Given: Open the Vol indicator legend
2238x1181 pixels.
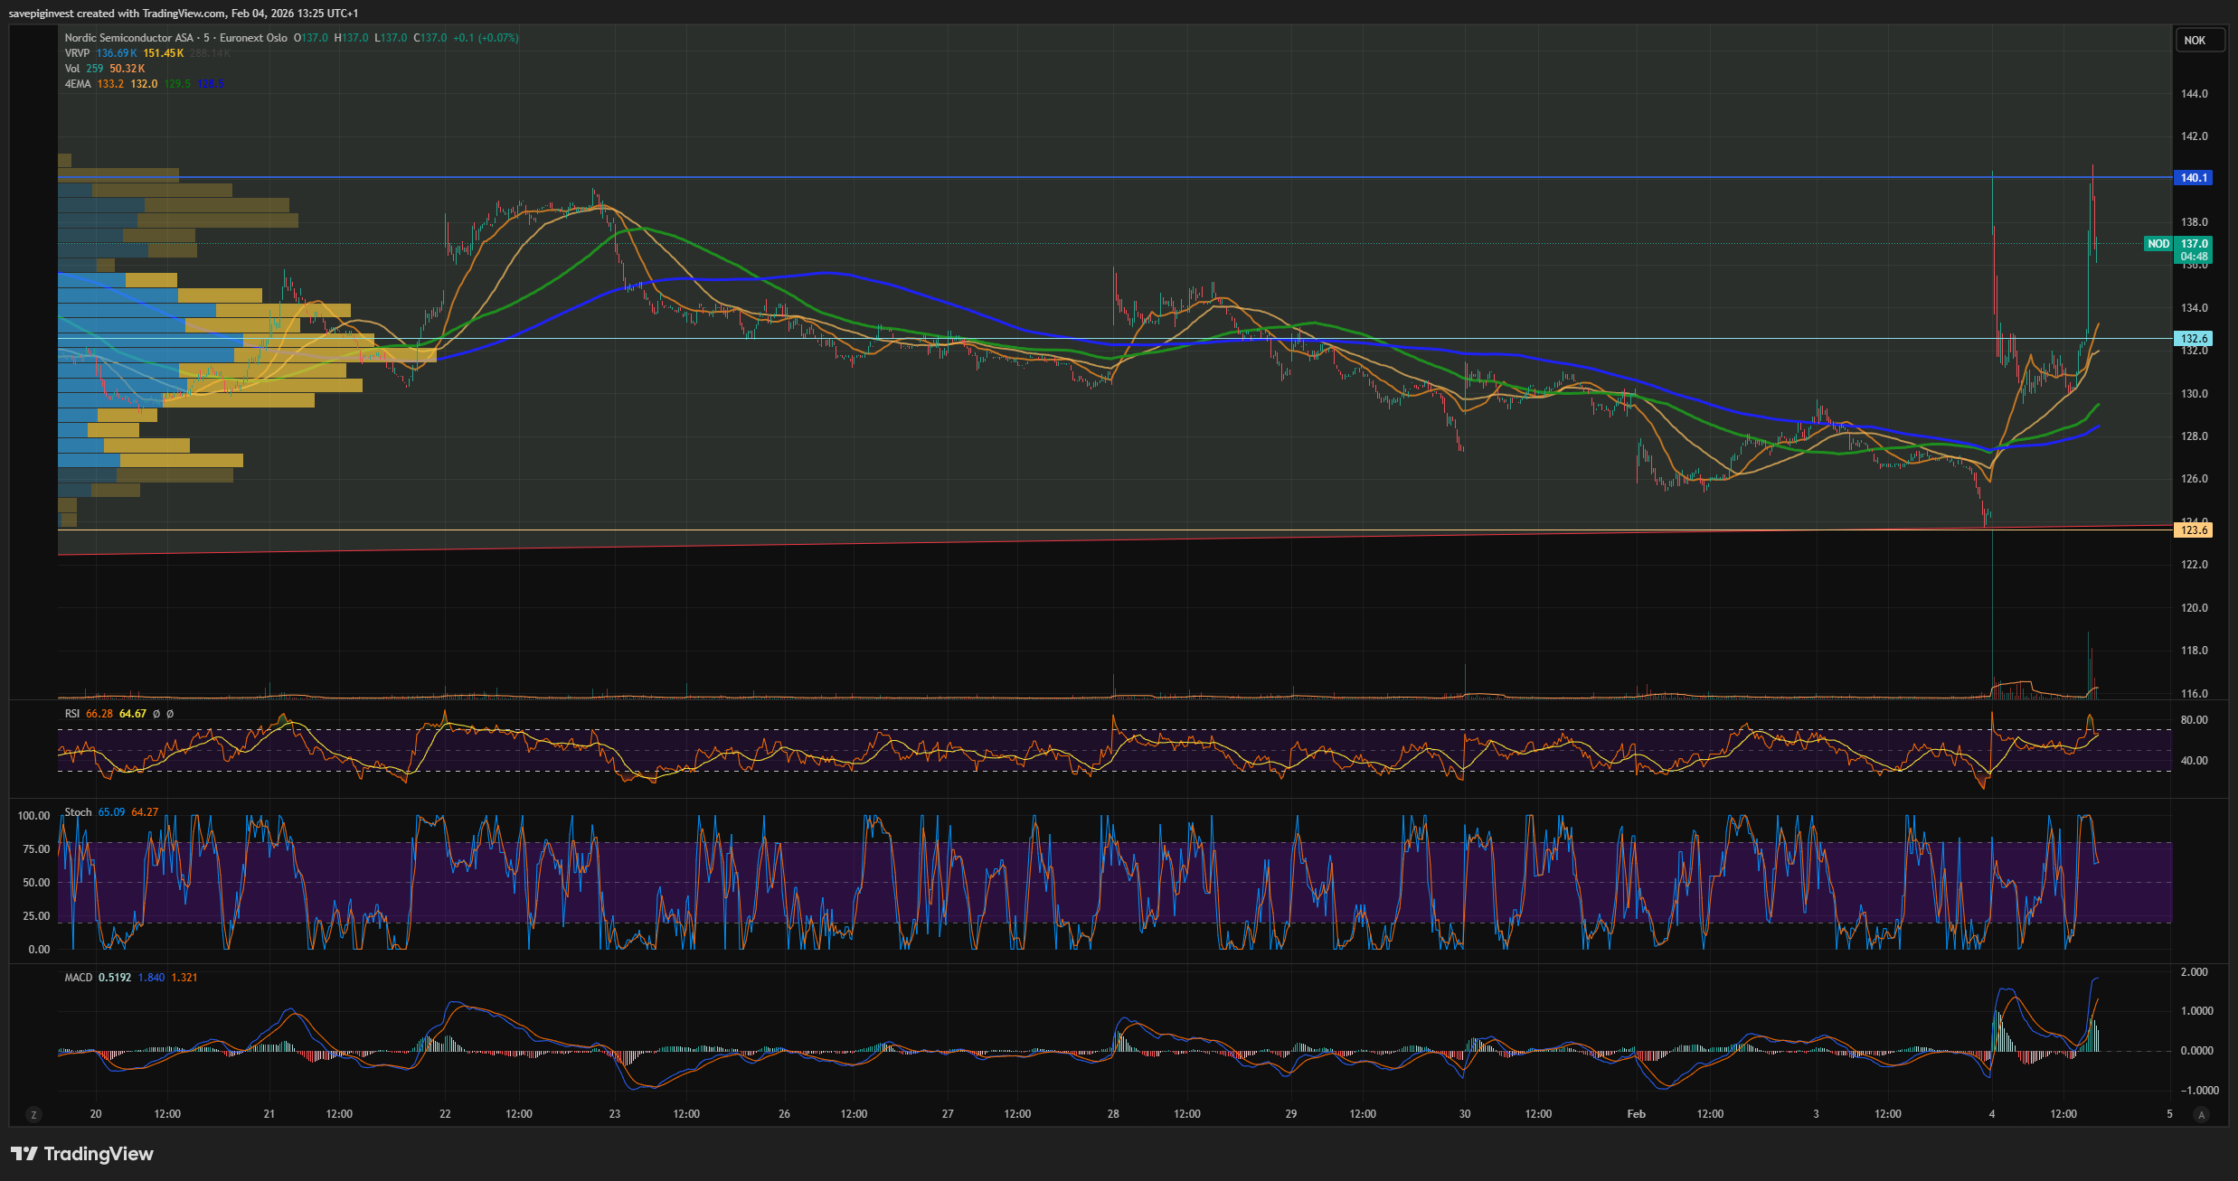Looking at the screenshot, I should (x=72, y=69).
